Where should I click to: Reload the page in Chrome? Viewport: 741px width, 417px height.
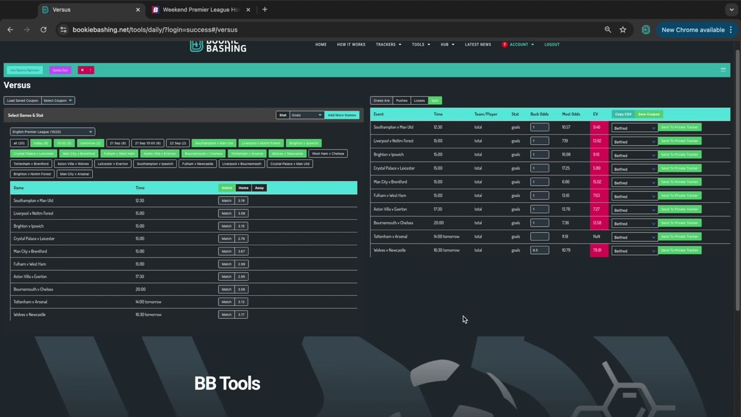(43, 30)
